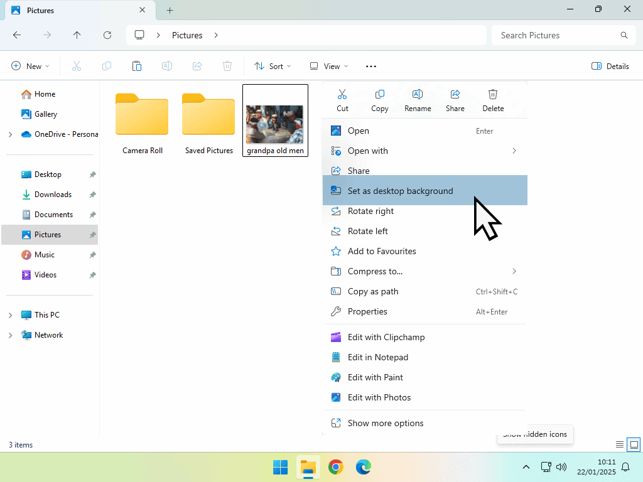Viewport: 643px width, 482px height.
Task: Open the Sort dropdown in the toolbar
Action: click(x=273, y=66)
